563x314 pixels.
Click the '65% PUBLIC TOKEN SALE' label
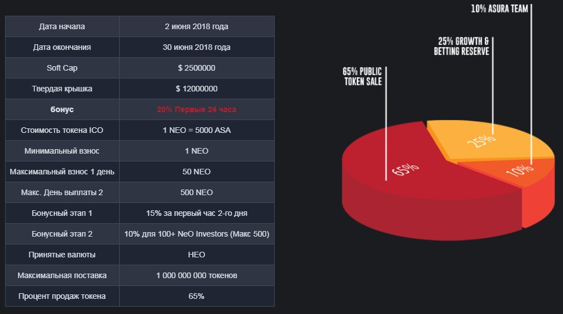pyautogui.click(x=362, y=76)
